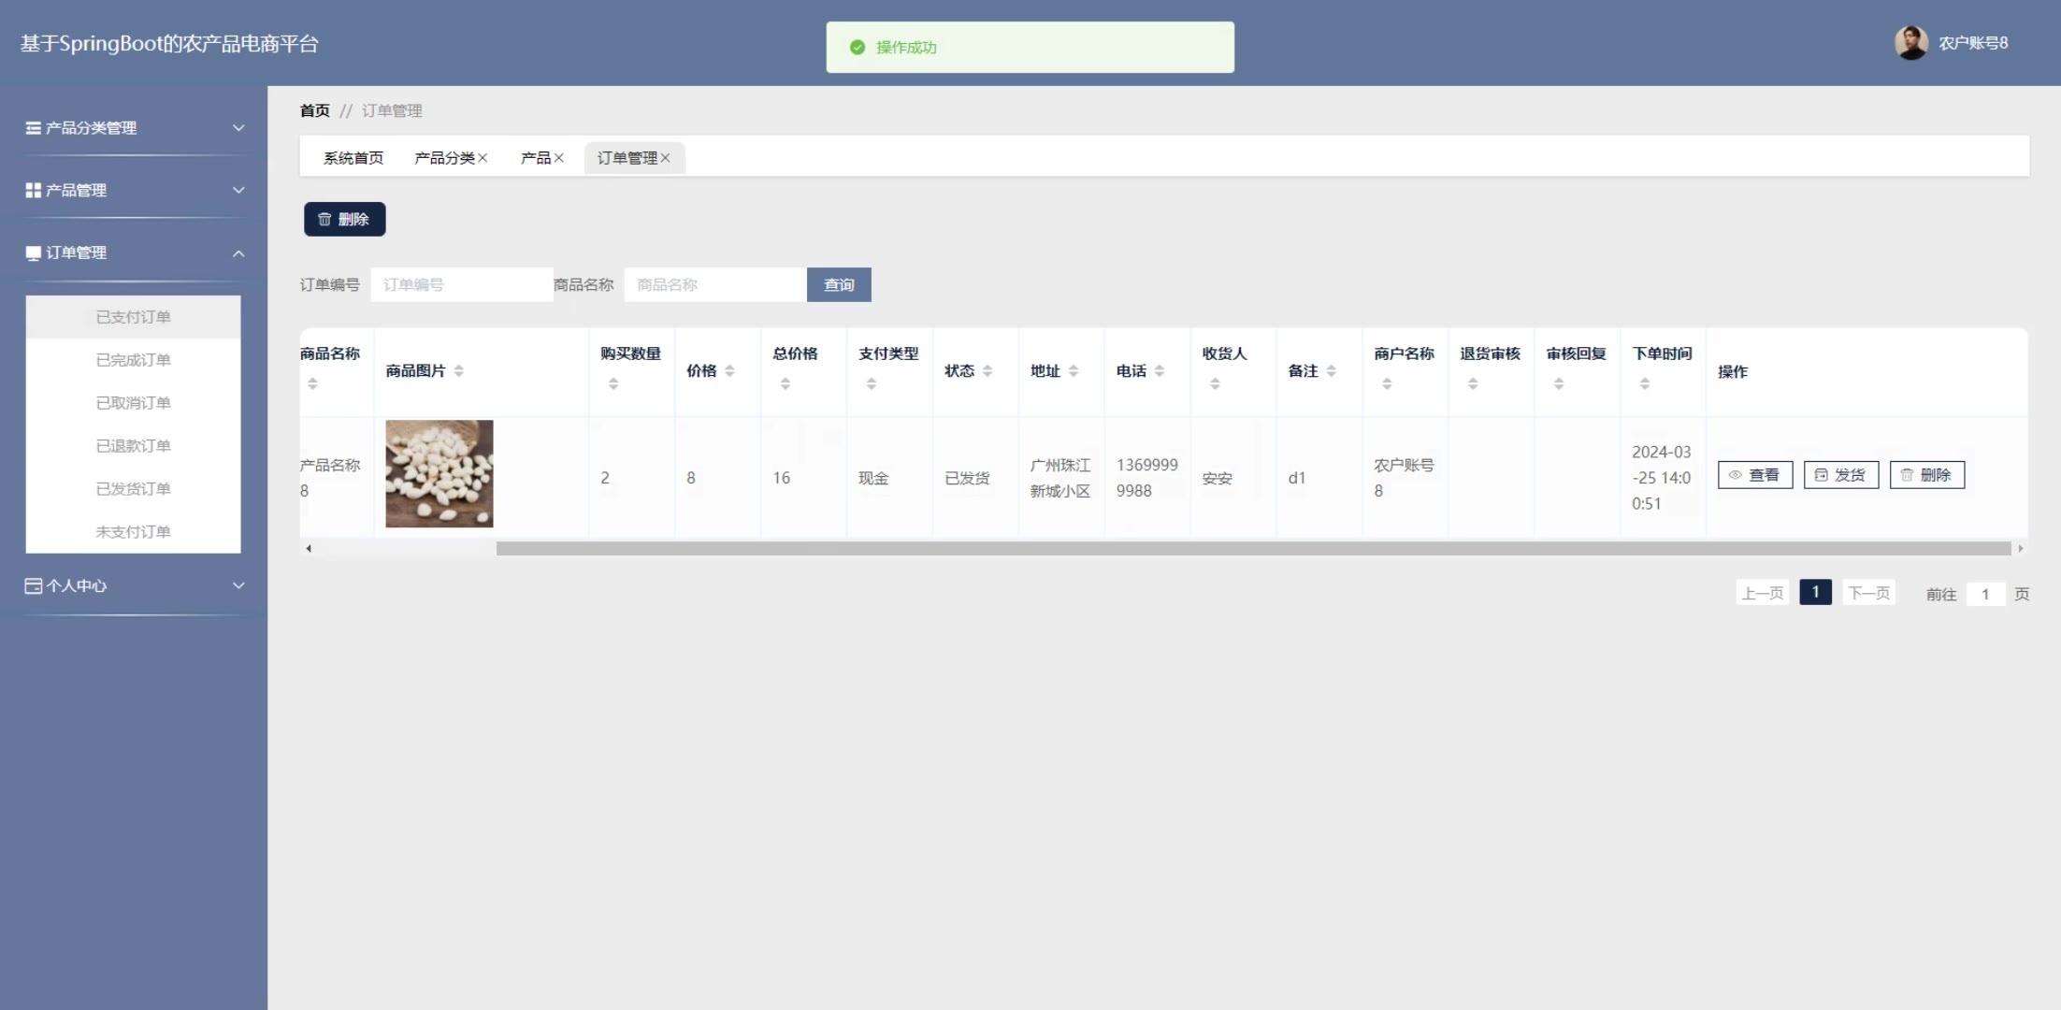
Task: Expand 产品管理 menu chevron
Action: click(238, 190)
